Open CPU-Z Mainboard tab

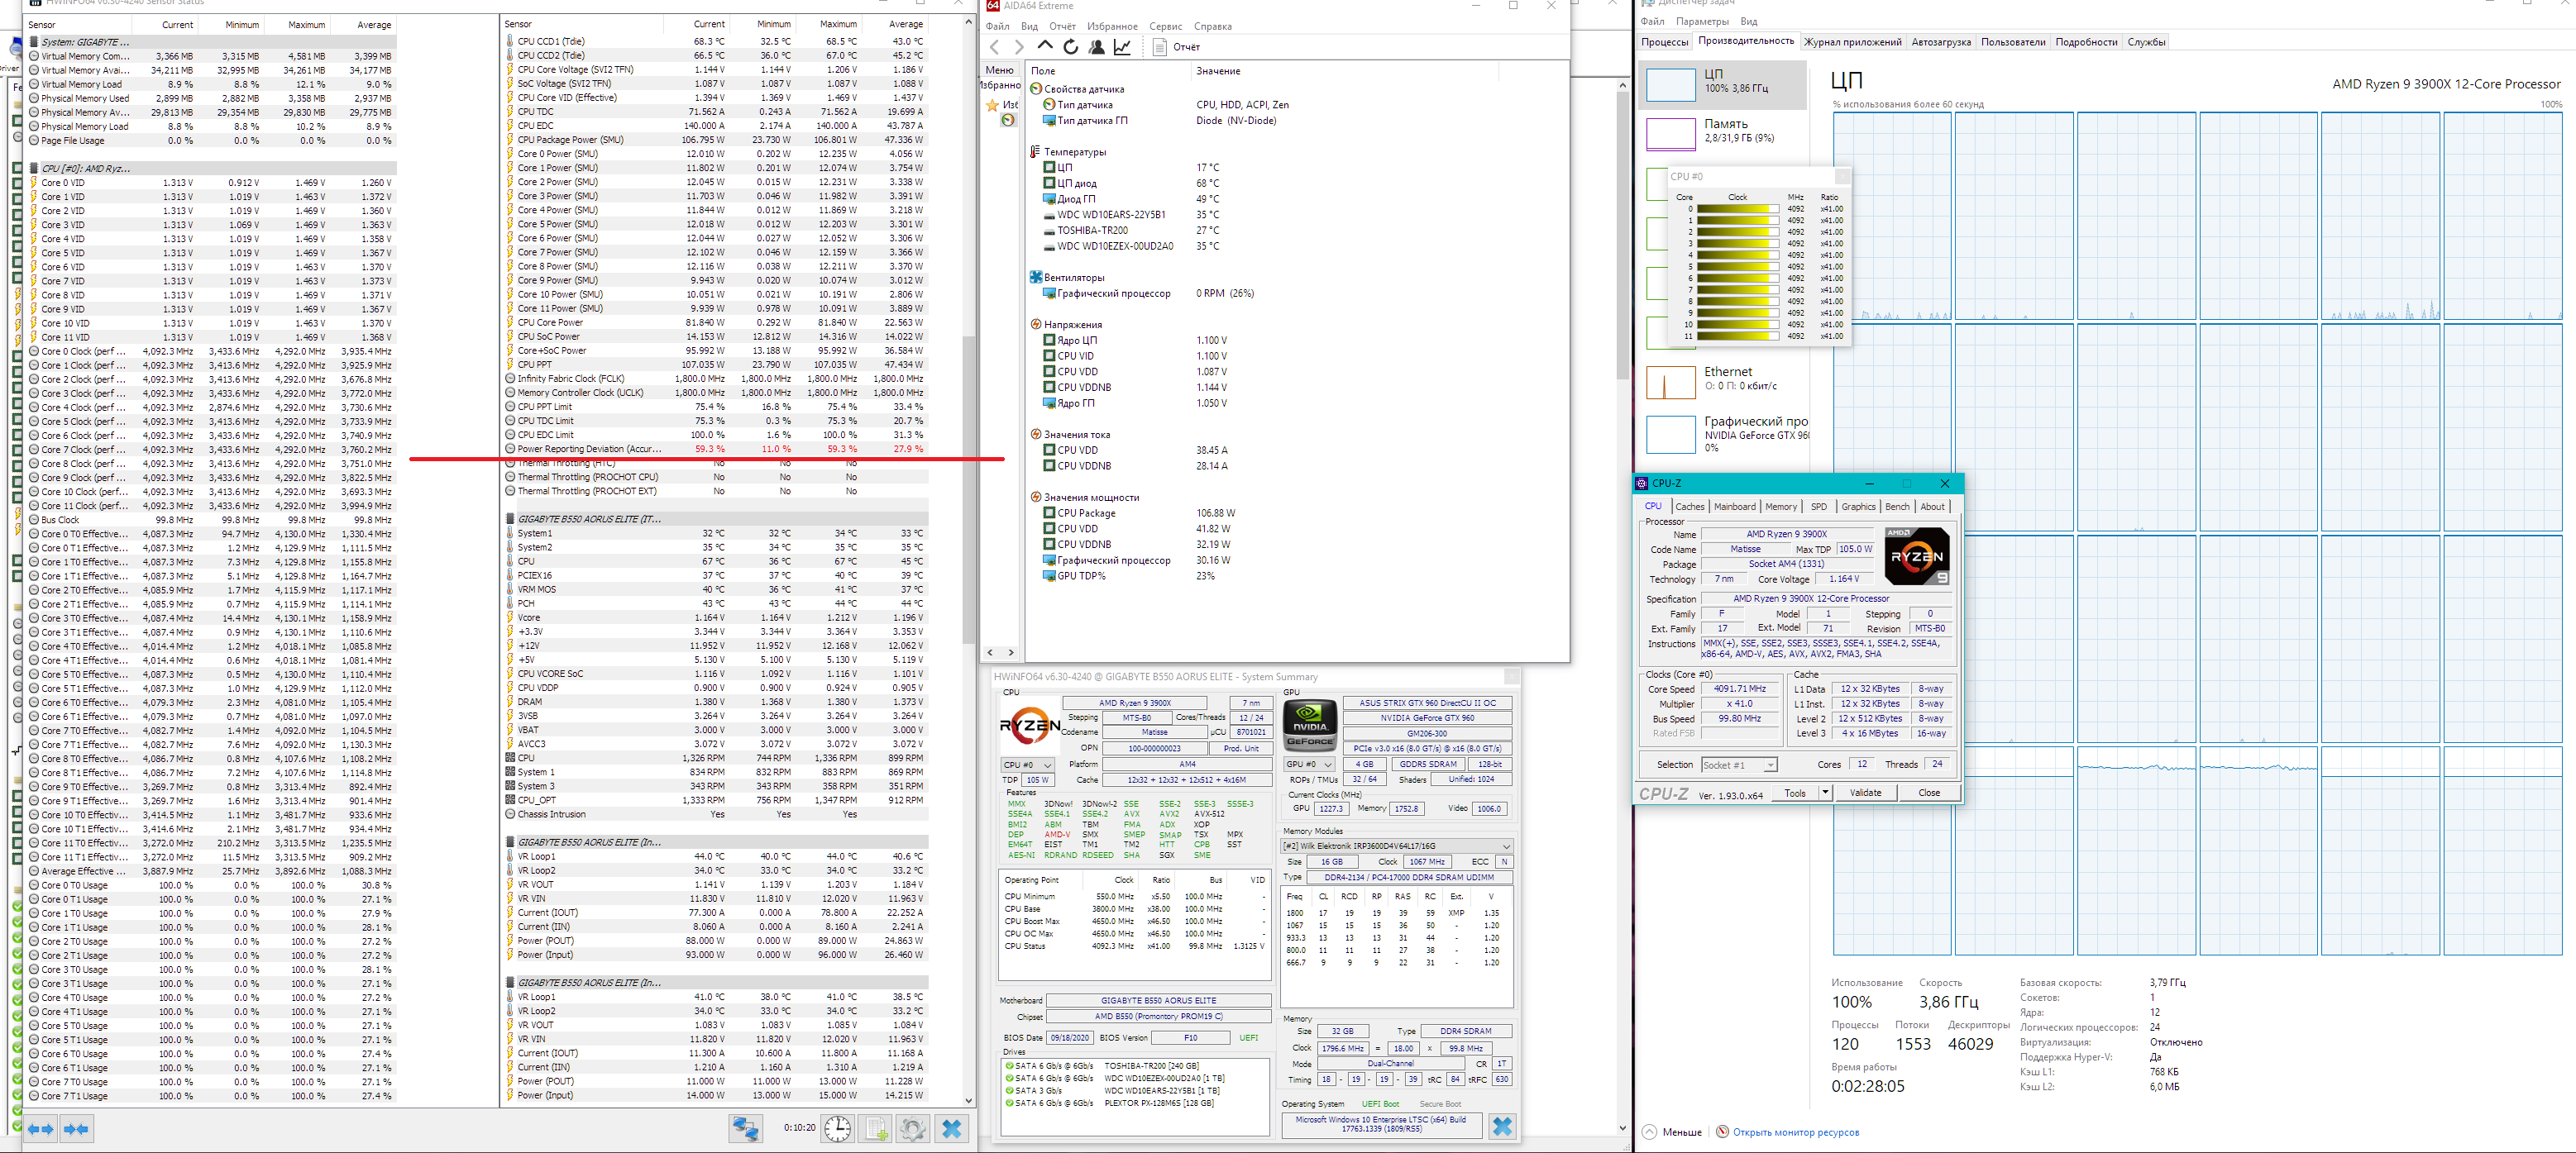(1735, 507)
